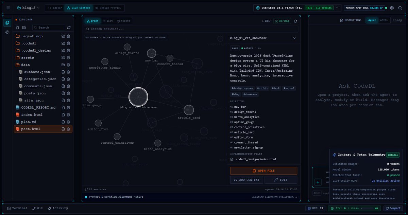Refresh the Explorer file tree
This screenshot has width=408, height=215.
click(69, 28)
